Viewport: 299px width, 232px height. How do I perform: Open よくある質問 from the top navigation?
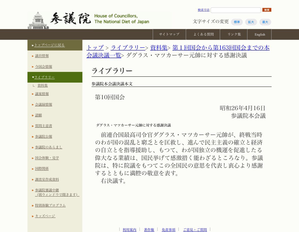[203, 34]
